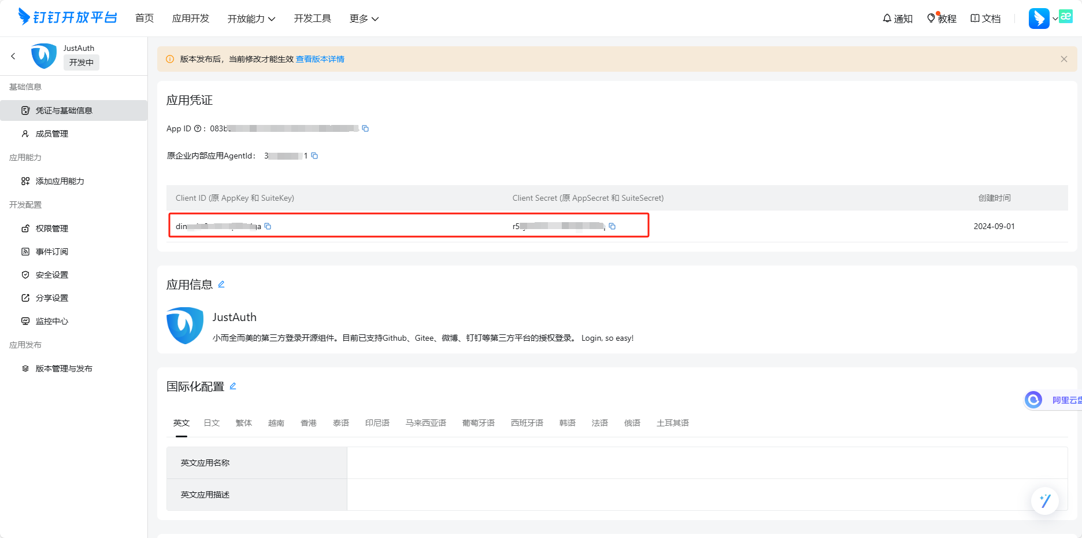1082x538 pixels.
Task: Open the magic wand assistant button
Action: [x=1045, y=500]
